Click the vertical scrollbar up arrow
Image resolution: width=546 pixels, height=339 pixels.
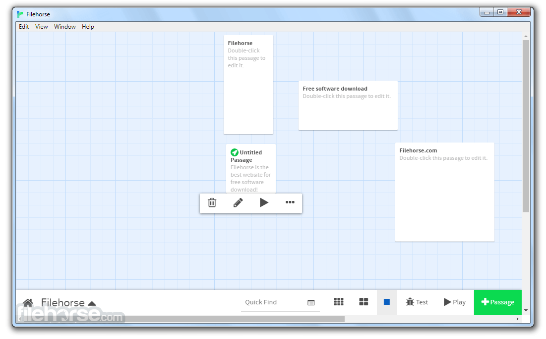point(526,36)
